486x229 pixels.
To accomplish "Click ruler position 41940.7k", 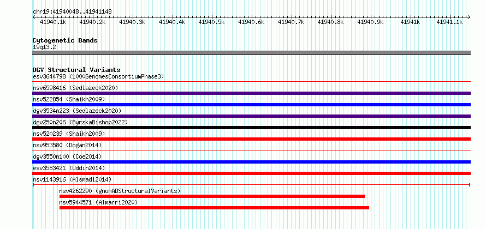I will [x=292, y=22].
